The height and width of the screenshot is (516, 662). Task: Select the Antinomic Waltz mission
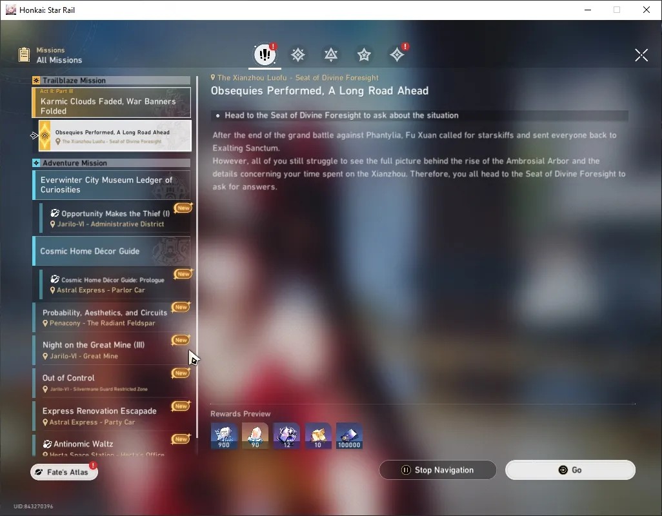coord(112,446)
